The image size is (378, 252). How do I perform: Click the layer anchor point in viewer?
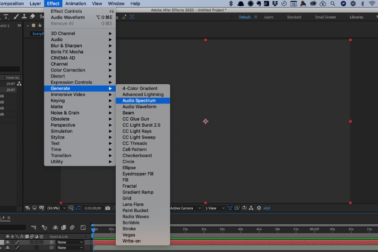tap(206, 122)
